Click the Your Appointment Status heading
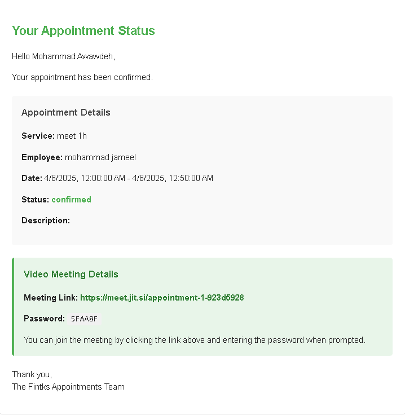This screenshot has height=415, width=405. 83,30
